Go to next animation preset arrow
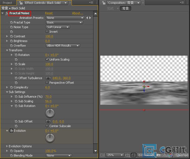 pyautogui.click(x=90, y=18)
